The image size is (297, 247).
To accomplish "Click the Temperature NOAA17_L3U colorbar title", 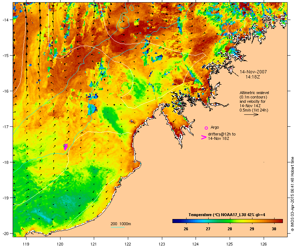I will tap(227, 215).
